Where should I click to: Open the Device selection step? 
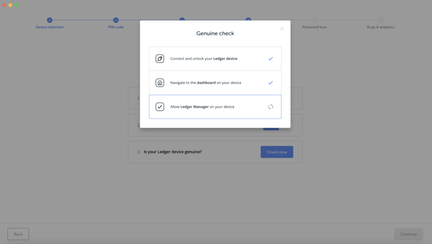tap(50, 27)
